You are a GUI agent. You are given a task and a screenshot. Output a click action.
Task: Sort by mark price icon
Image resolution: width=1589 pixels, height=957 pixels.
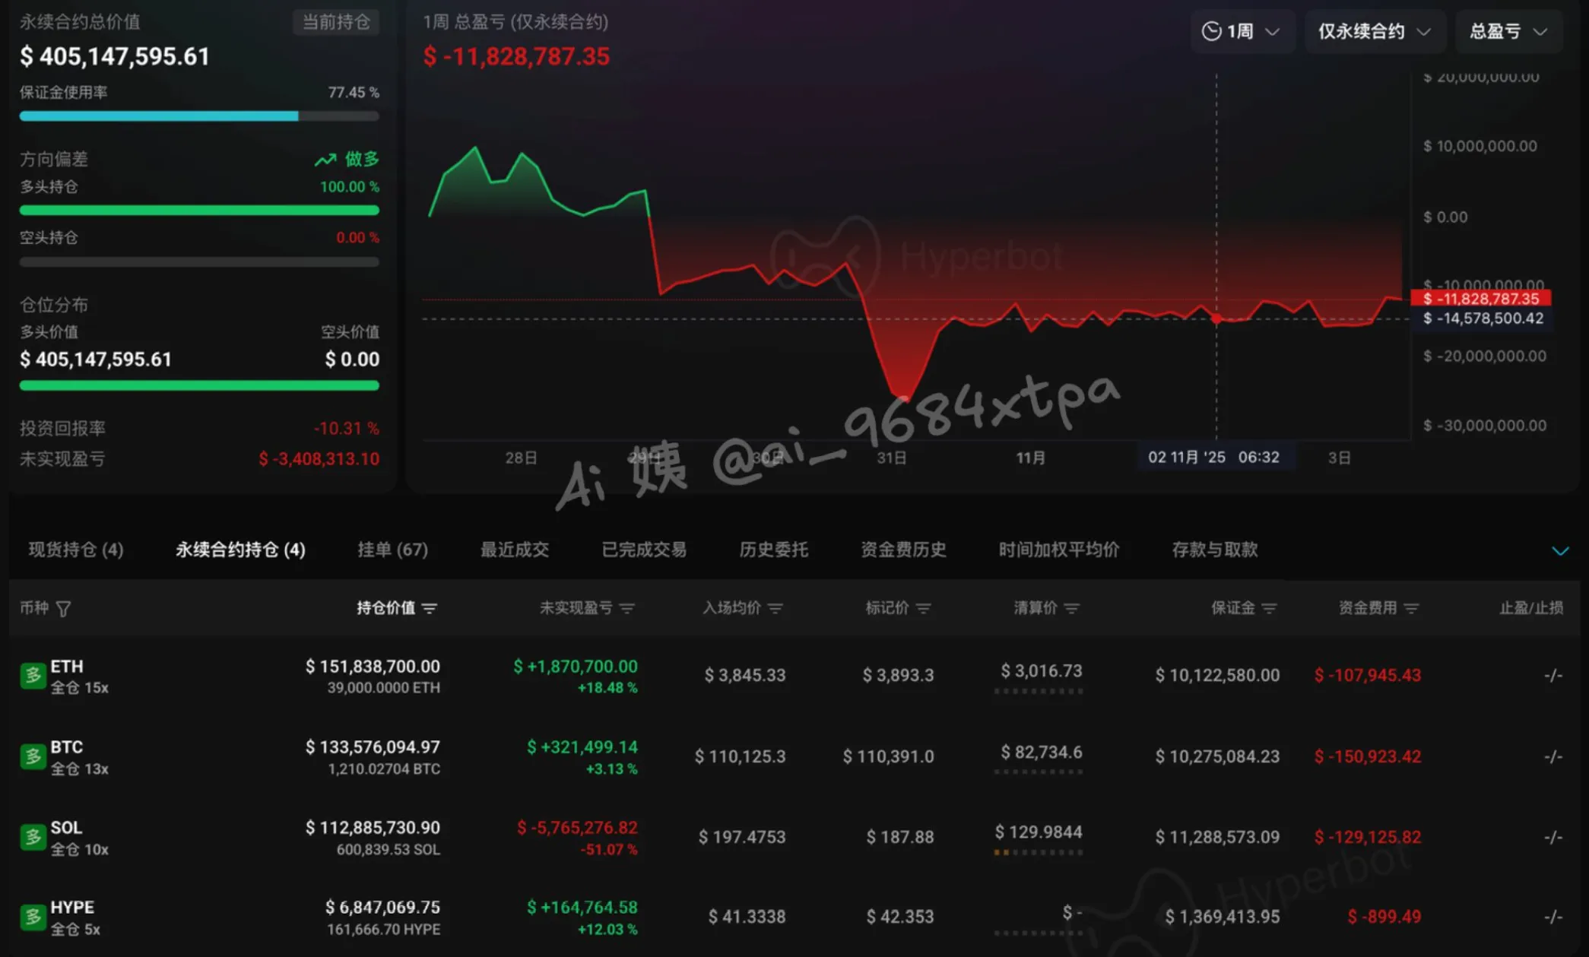click(924, 608)
